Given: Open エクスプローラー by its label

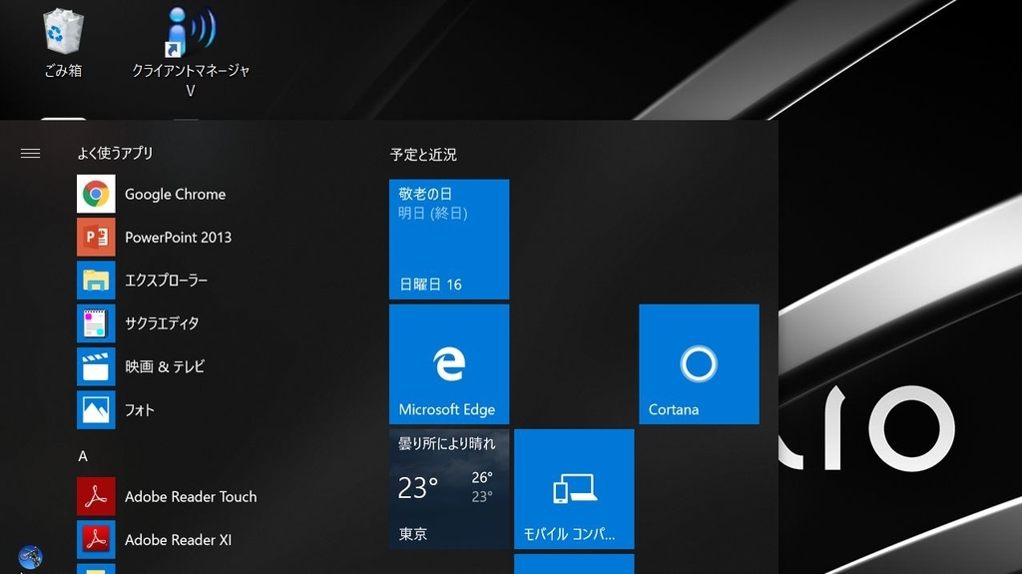Looking at the screenshot, I should pos(167,281).
